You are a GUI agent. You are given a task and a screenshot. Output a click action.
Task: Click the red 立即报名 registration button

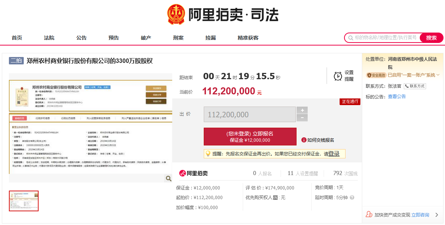(x=250, y=137)
